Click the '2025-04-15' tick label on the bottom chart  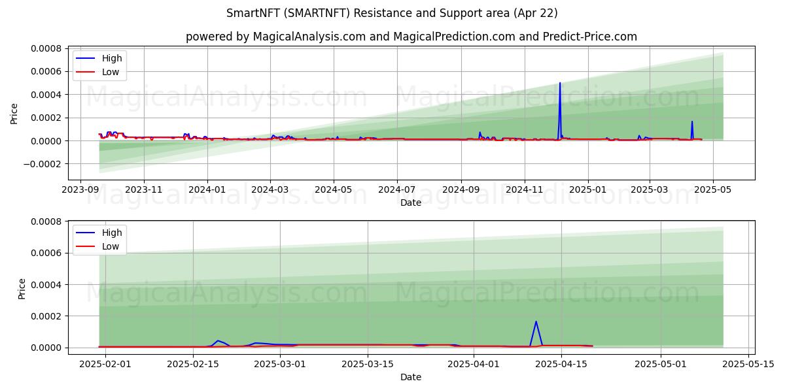pos(561,364)
